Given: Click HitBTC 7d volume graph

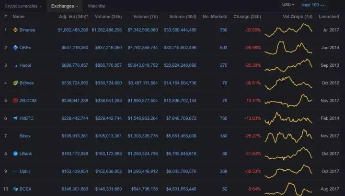Looking at the screenshot, I should click(288, 118).
